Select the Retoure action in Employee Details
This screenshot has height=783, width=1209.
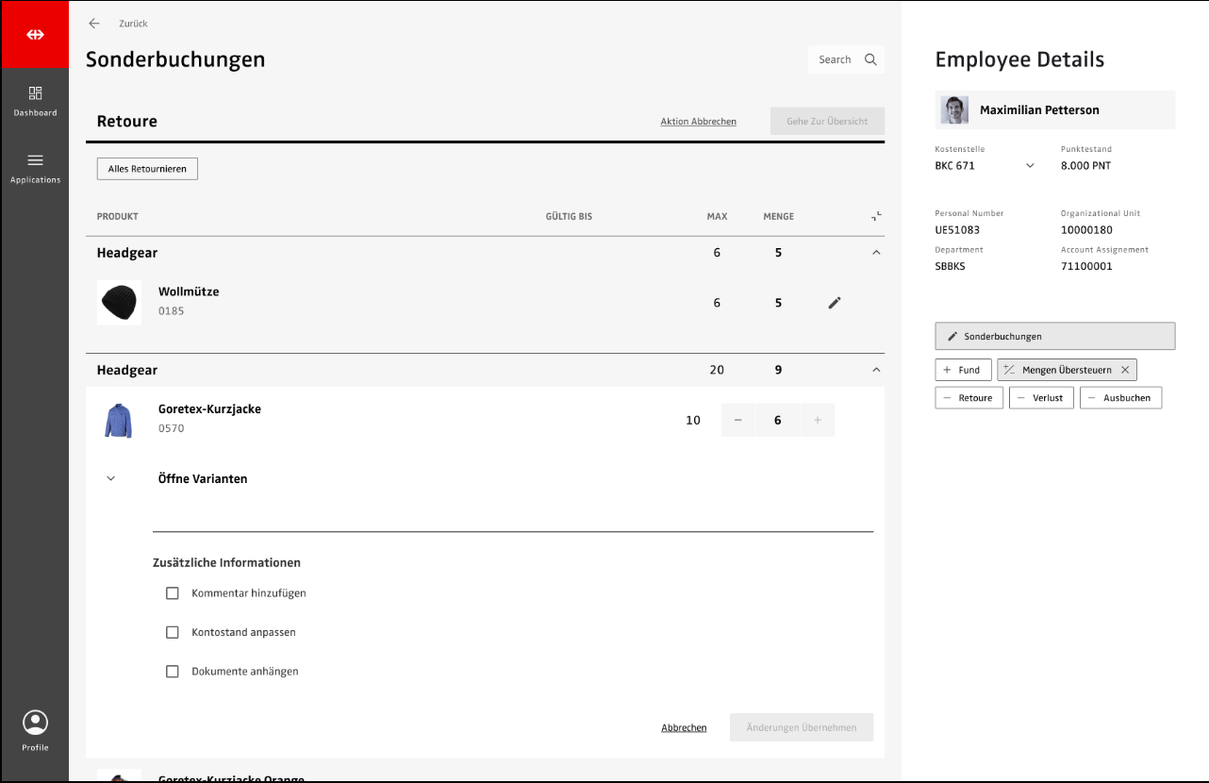coord(969,398)
